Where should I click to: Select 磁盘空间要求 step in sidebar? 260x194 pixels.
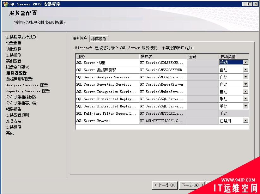17,67
